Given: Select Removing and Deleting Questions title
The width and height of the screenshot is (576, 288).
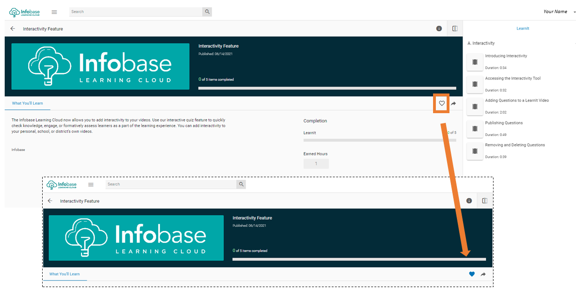Looking at the screenshot, I should pyautogui.click(x=515, y=145).
